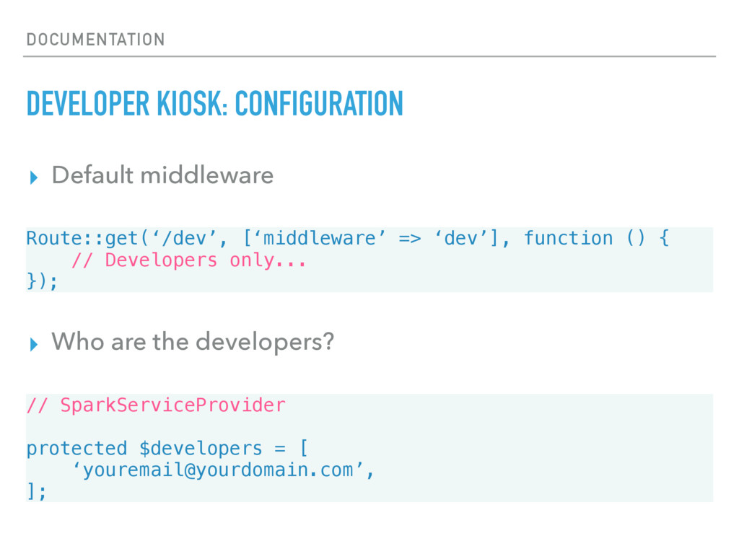Click the '// SparkServiceProvider' comment
This screenshot has width=739, height=554.
[x=156, y=405]
